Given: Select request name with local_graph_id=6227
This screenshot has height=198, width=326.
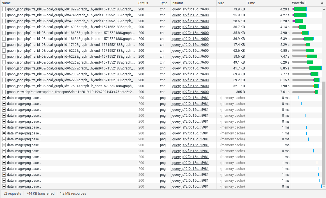Looking at the screenshot, I should (71, 68).
